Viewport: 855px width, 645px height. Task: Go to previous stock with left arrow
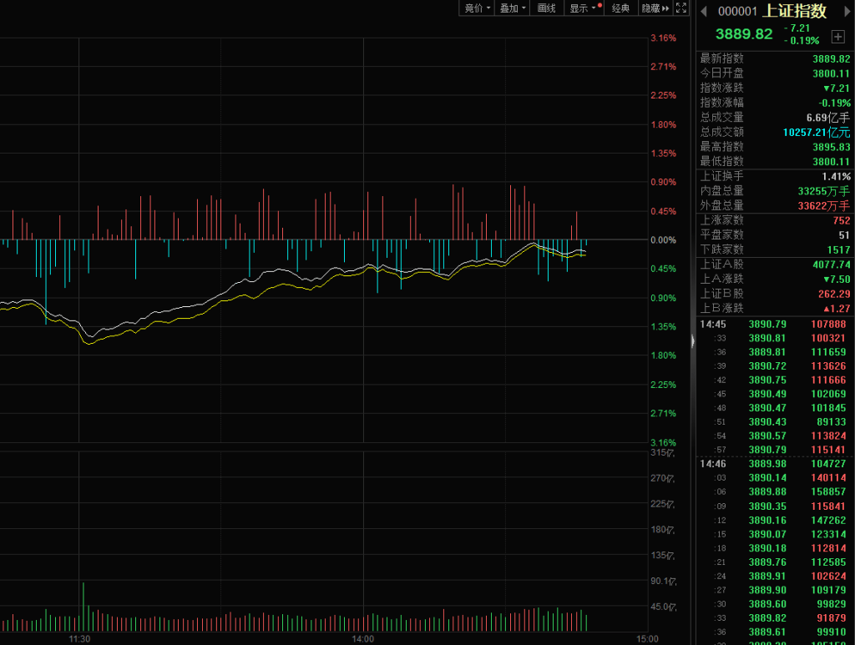coord(704,12)
